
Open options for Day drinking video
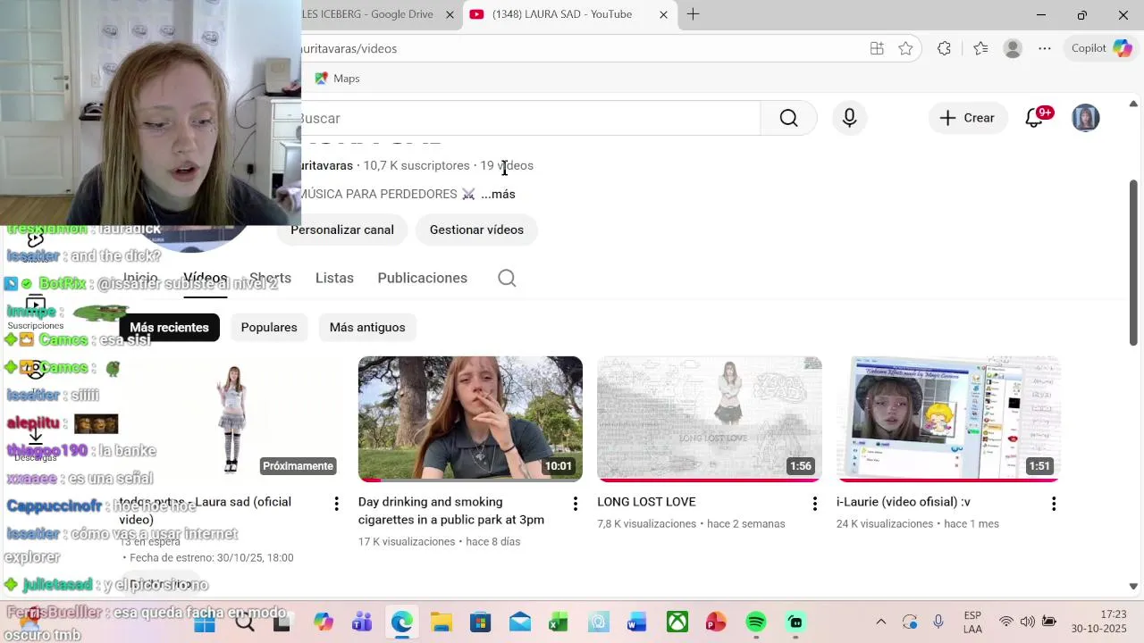(x=576, y=504)
